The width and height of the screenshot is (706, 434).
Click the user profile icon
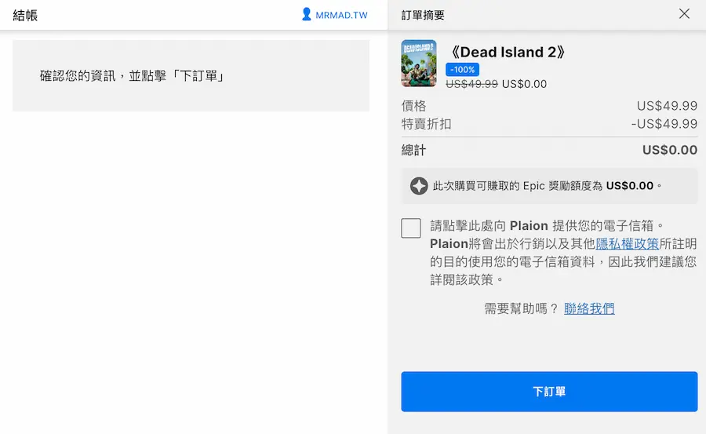tap(306, 14)
